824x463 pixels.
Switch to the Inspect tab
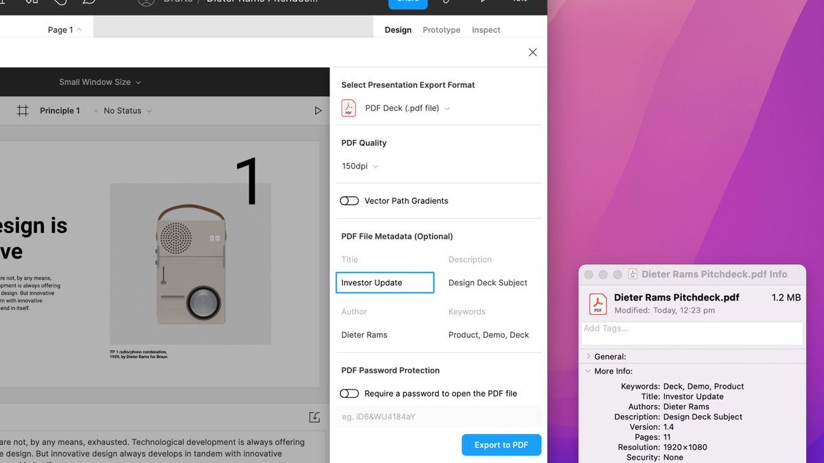tap(486, 30)
